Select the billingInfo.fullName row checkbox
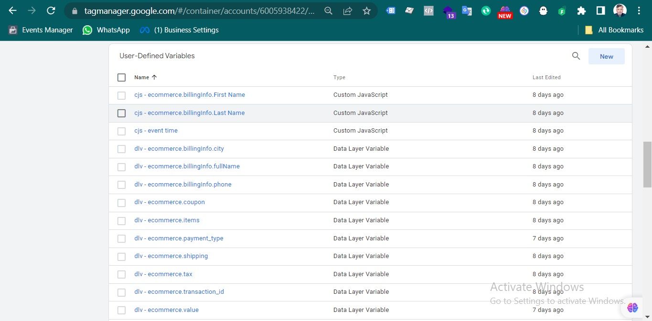 click(x=121, y=167)
